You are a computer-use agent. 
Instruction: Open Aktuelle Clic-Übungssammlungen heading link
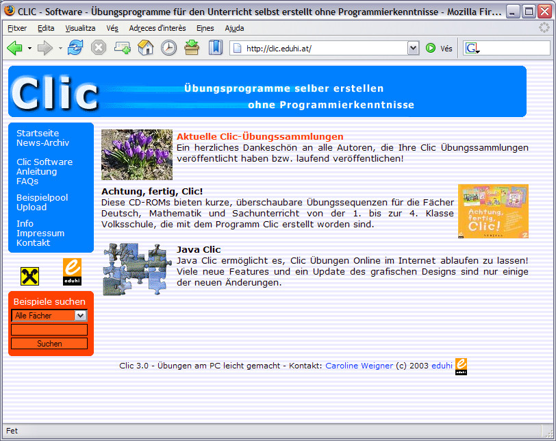click(x=260, y=136)
